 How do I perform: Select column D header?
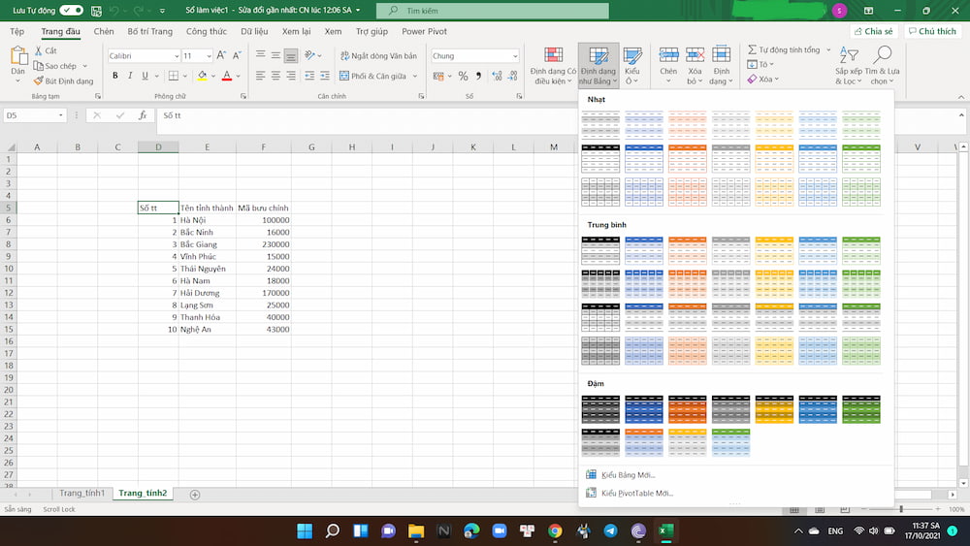(158, 147)
